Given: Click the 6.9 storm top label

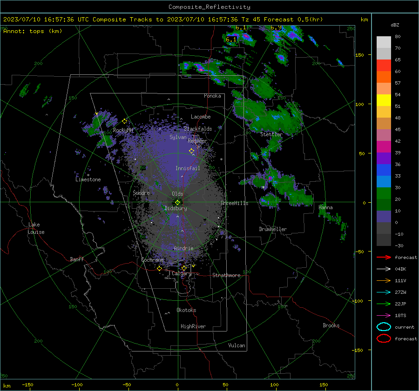Looking at the screenshot, I should click(276, 27).
